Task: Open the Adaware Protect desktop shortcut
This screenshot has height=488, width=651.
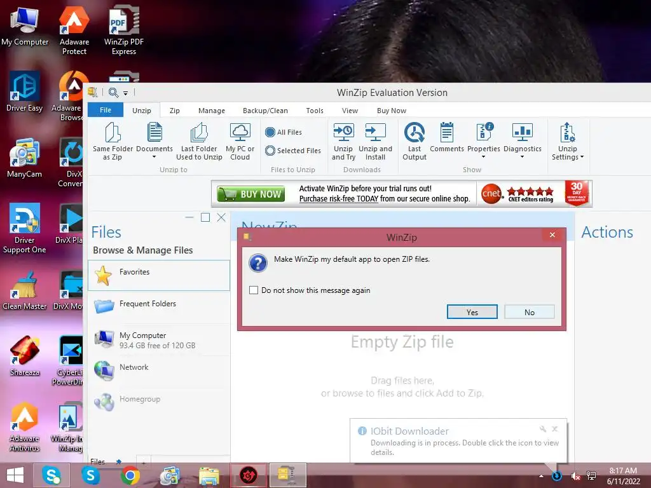Action: 74,30
